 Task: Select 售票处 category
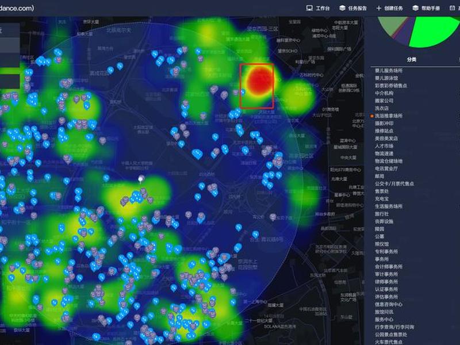tap(382, 191)
